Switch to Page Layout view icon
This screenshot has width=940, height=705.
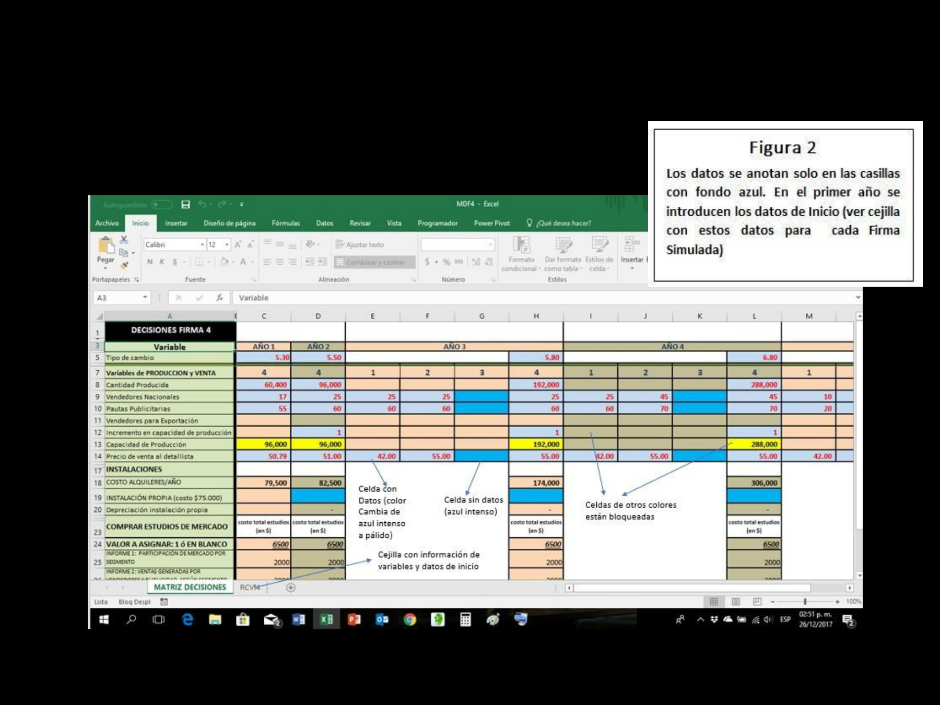coord(736,602)
